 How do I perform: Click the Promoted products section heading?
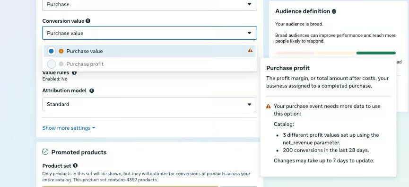tap(79, 152)
